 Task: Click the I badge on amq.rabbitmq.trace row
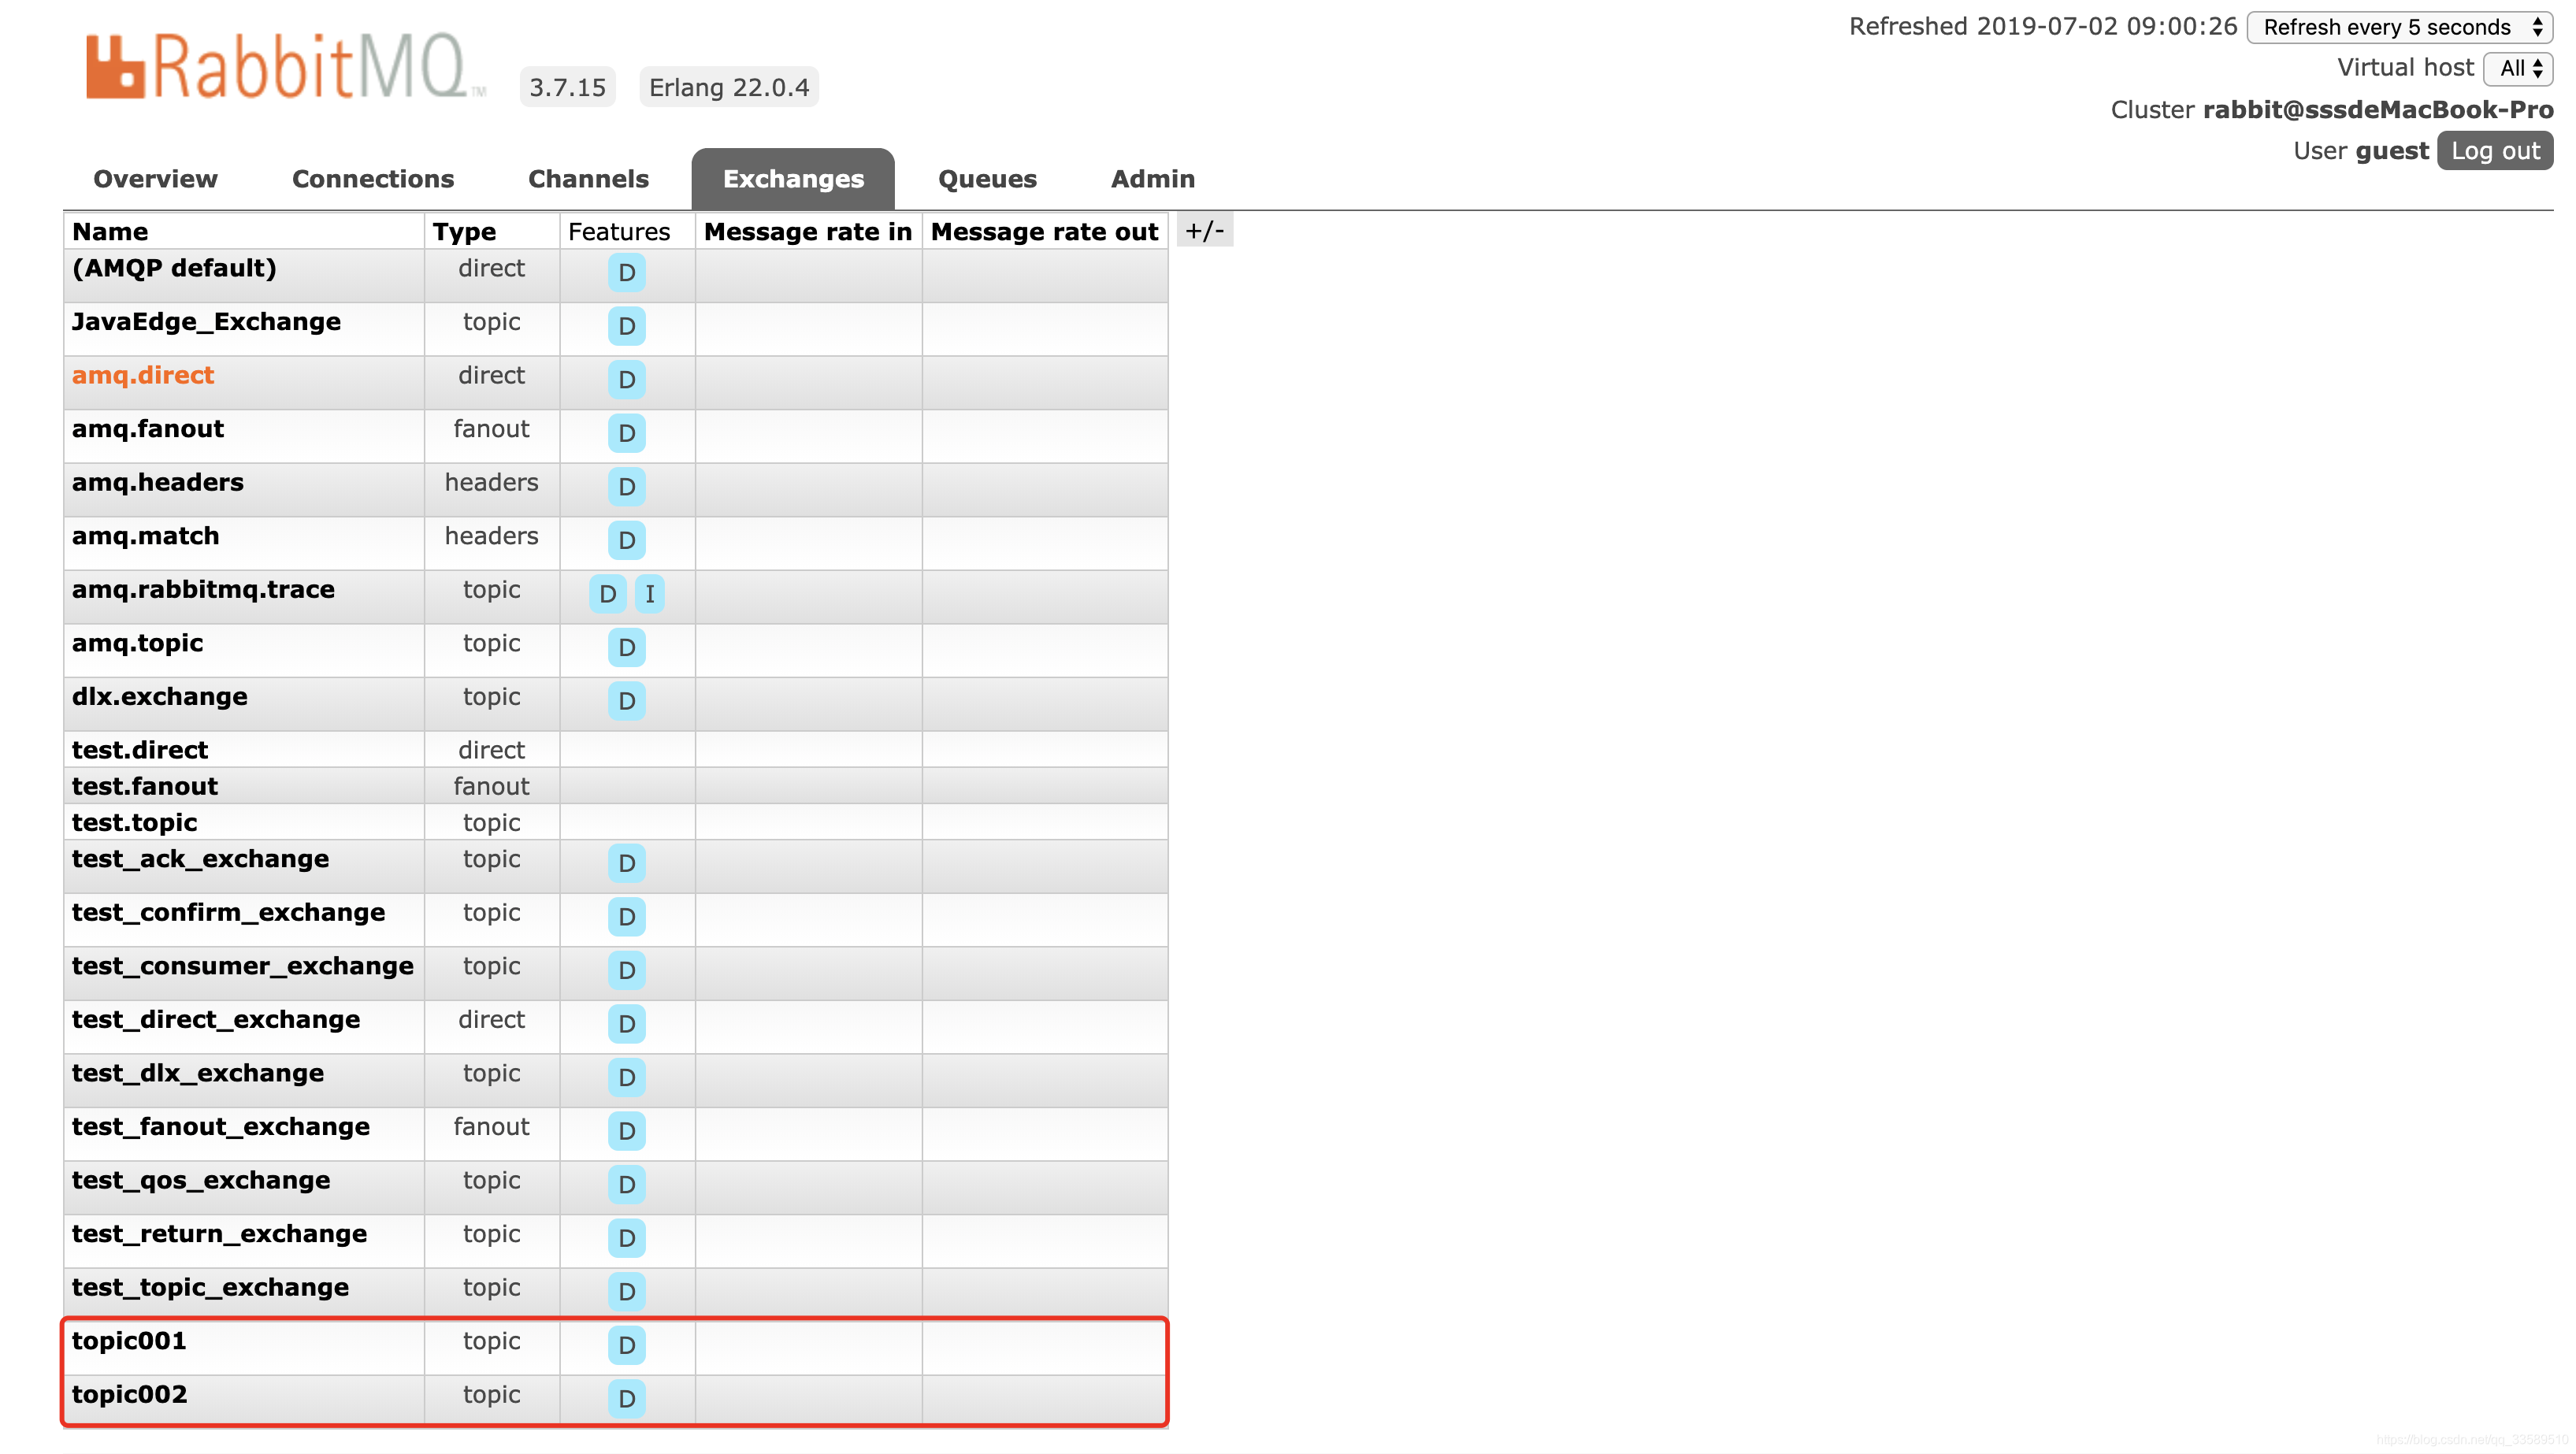point(649,594)
